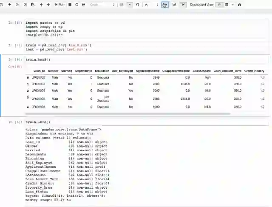Viewport: 272px width, 207px height.
Task: Click the Dependents column header
Action: point(83,71)
